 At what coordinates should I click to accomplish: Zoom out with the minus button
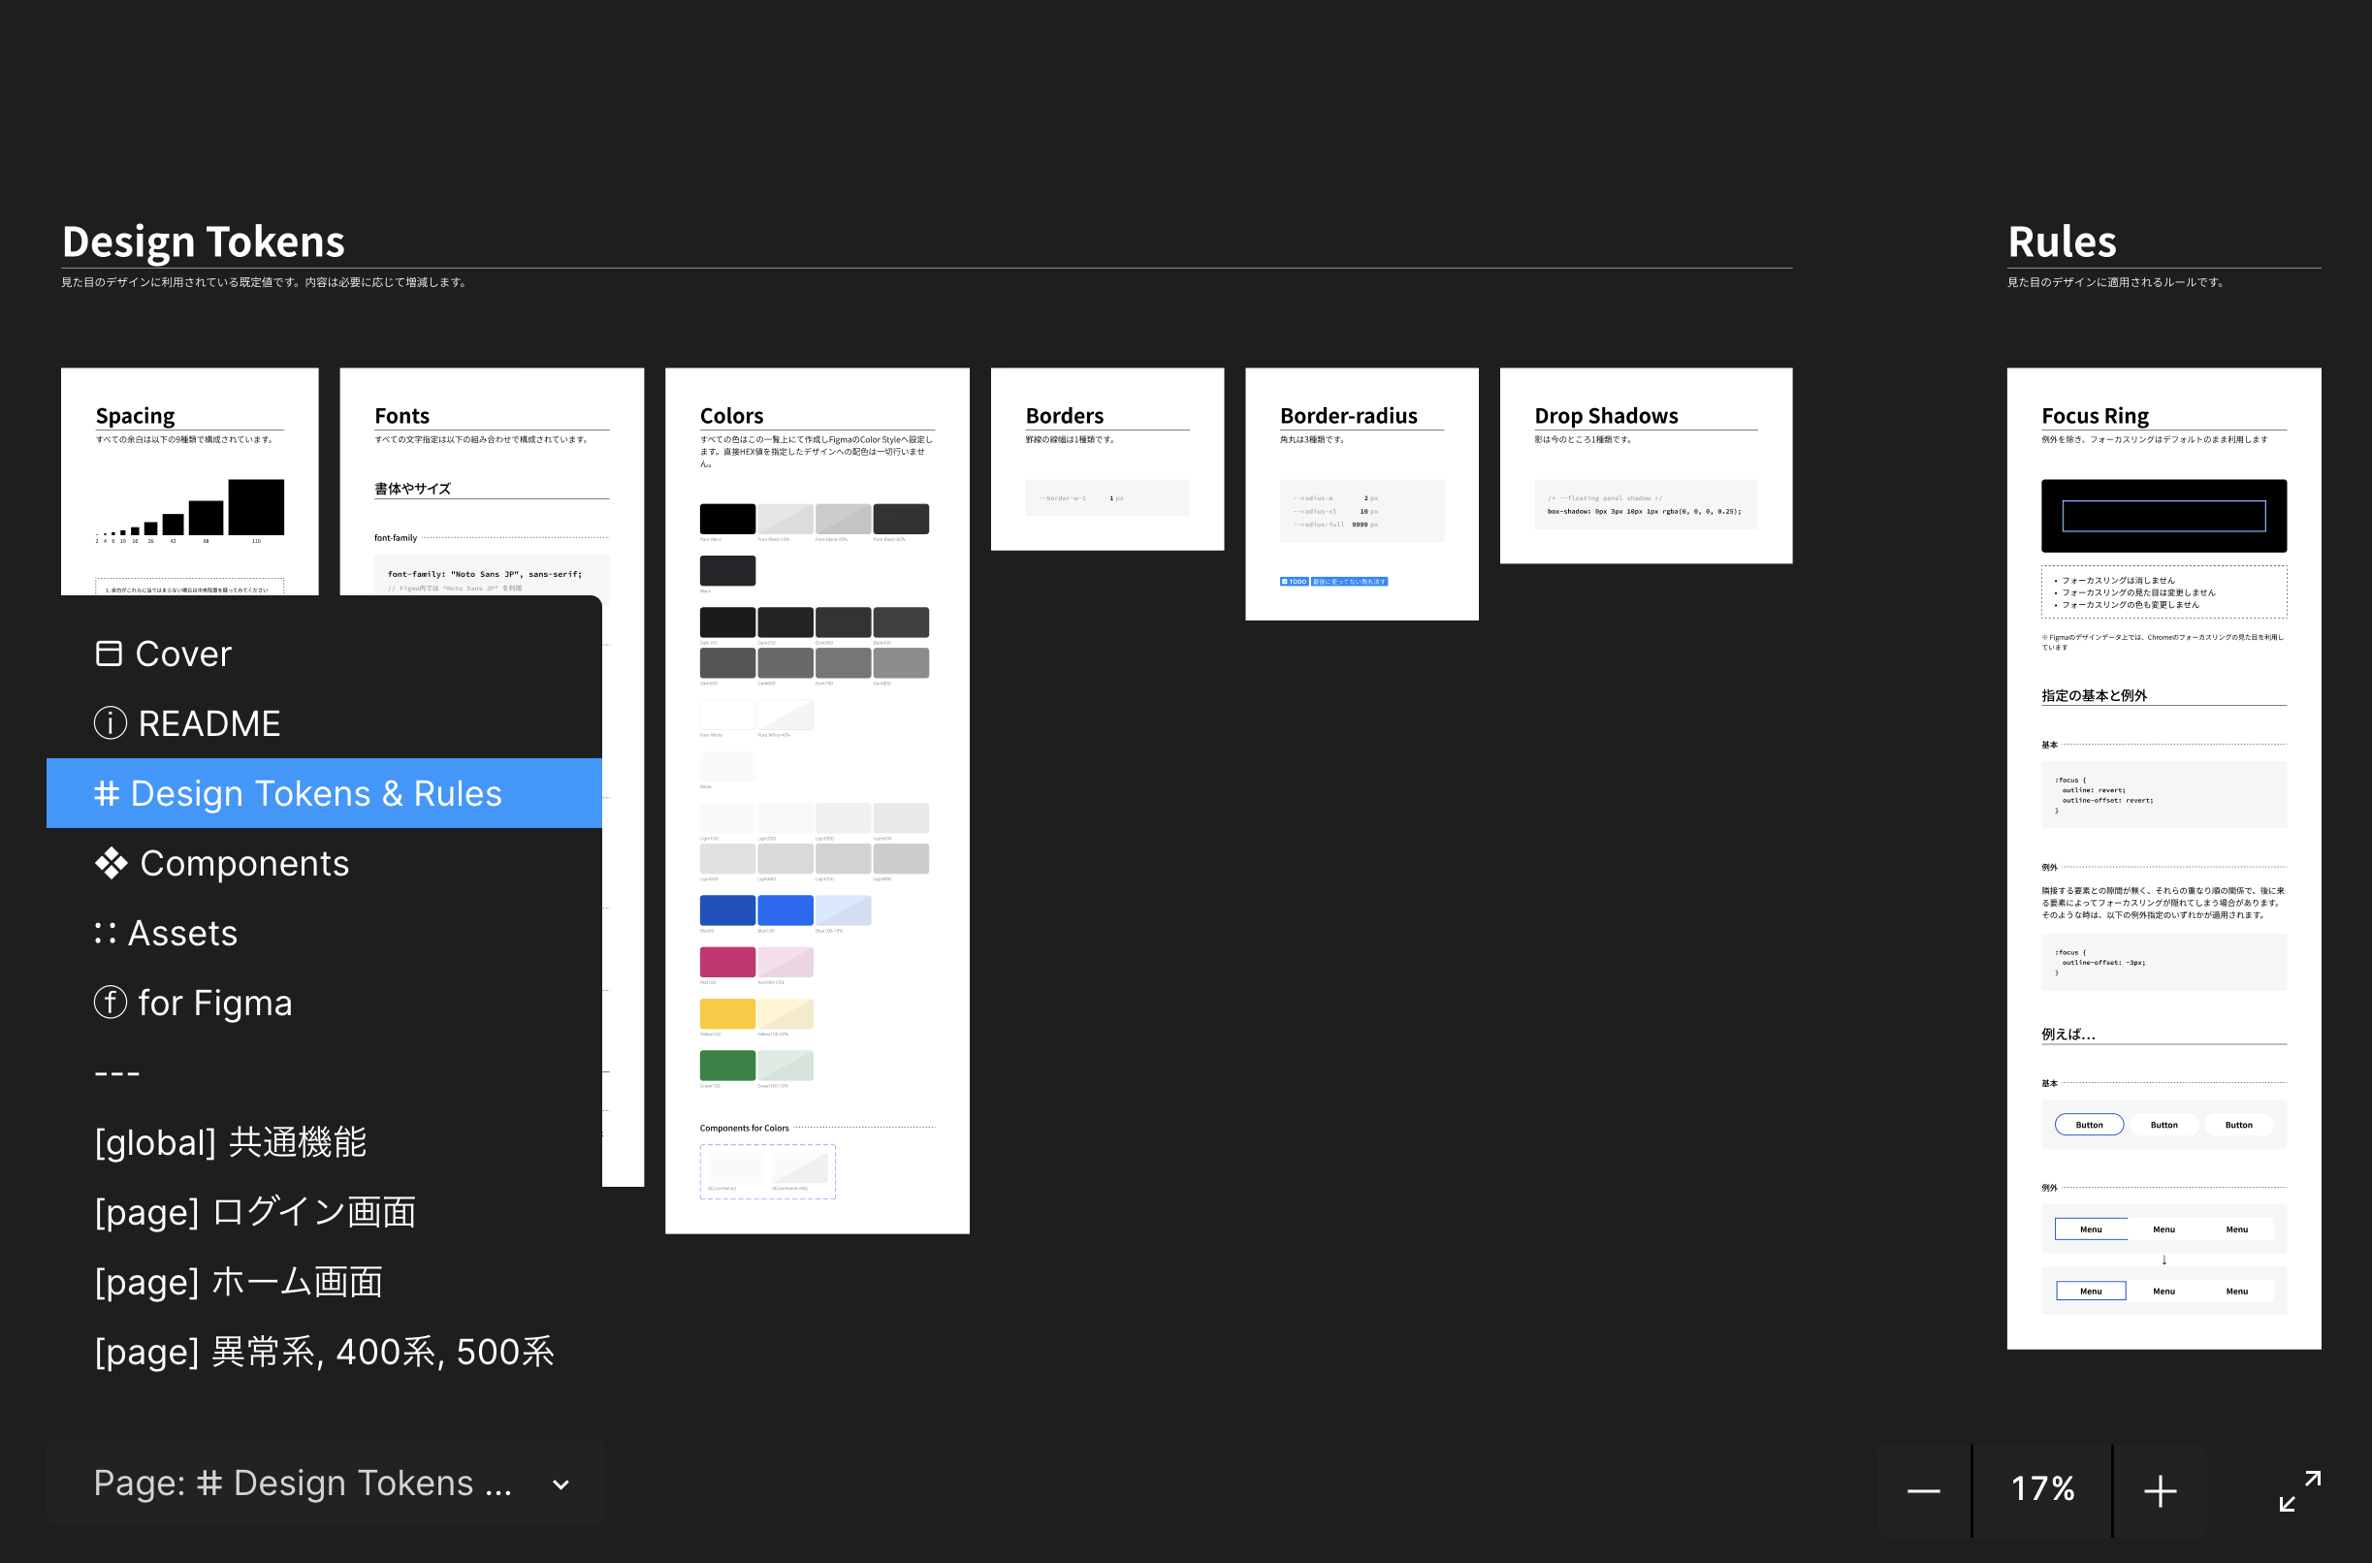(x=1923, y=1491)
